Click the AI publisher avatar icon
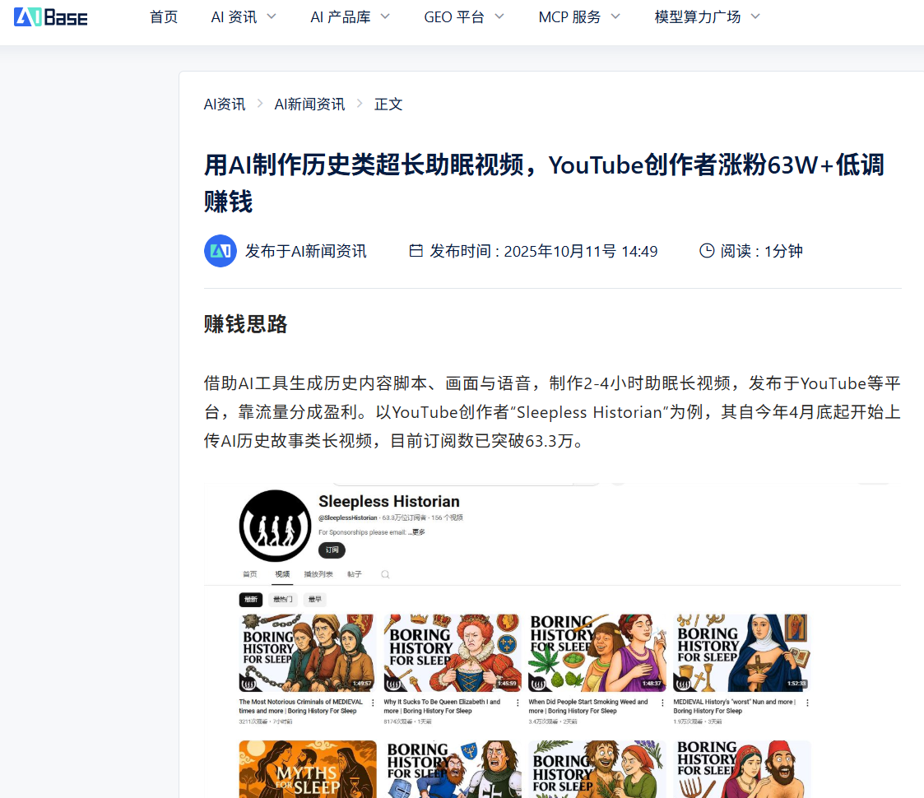924x798 pixels. (x=221, y=251)
